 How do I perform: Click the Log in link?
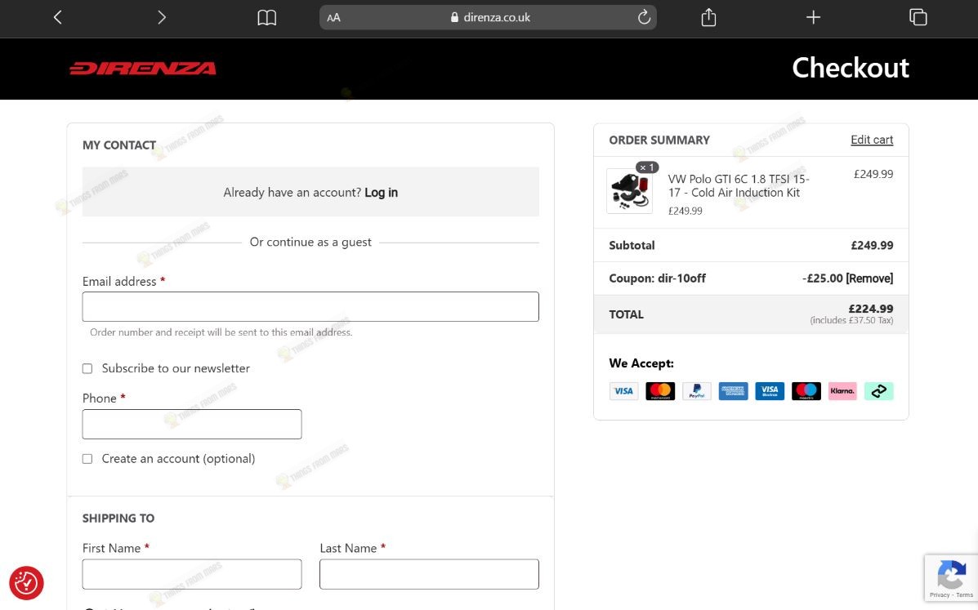click(381, 193)
